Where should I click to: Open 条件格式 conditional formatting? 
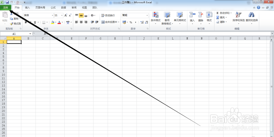click(156, 18)
